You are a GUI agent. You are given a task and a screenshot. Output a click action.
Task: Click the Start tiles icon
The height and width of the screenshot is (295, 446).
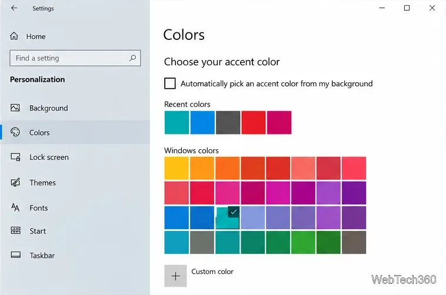pos(15,230)
